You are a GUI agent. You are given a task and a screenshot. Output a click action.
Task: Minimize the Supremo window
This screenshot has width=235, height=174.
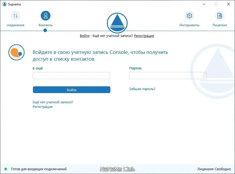(204, 4)
